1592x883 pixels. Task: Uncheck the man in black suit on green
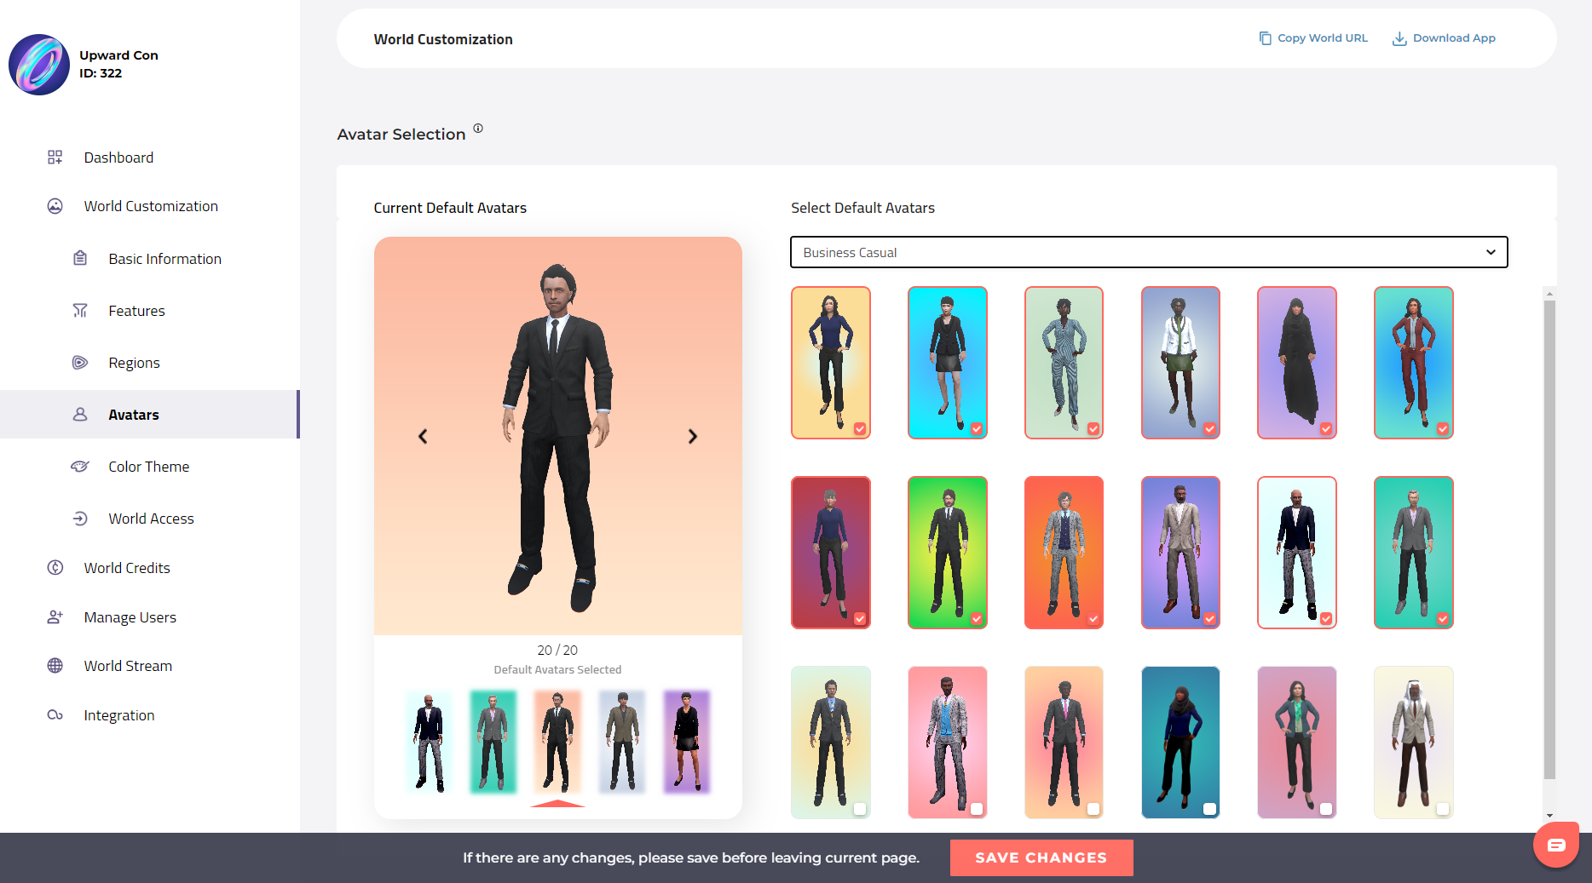[x=977, y=619]
